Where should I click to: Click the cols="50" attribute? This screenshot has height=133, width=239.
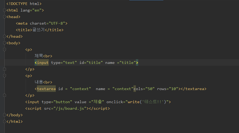coord(144,89)
